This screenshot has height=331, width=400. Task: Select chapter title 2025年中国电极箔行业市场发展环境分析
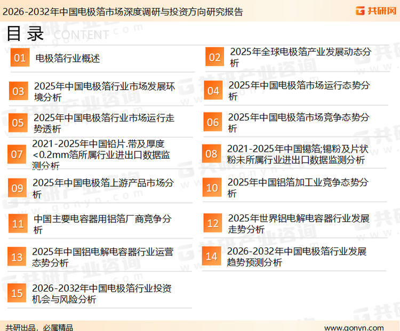105,92
